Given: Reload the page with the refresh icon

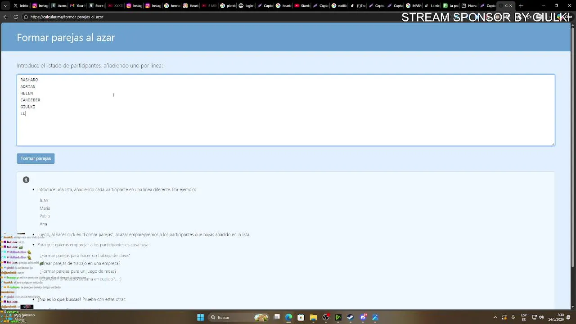Looking at the screenshot, I should tap(16, 17).
